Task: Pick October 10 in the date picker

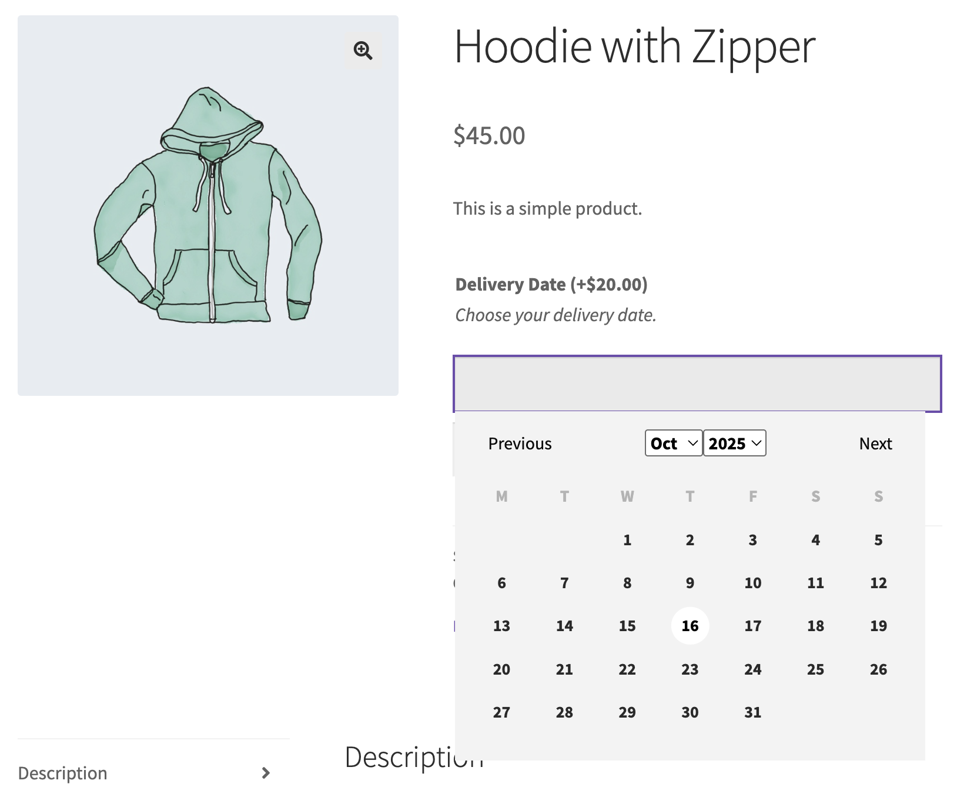Action: 752,583
